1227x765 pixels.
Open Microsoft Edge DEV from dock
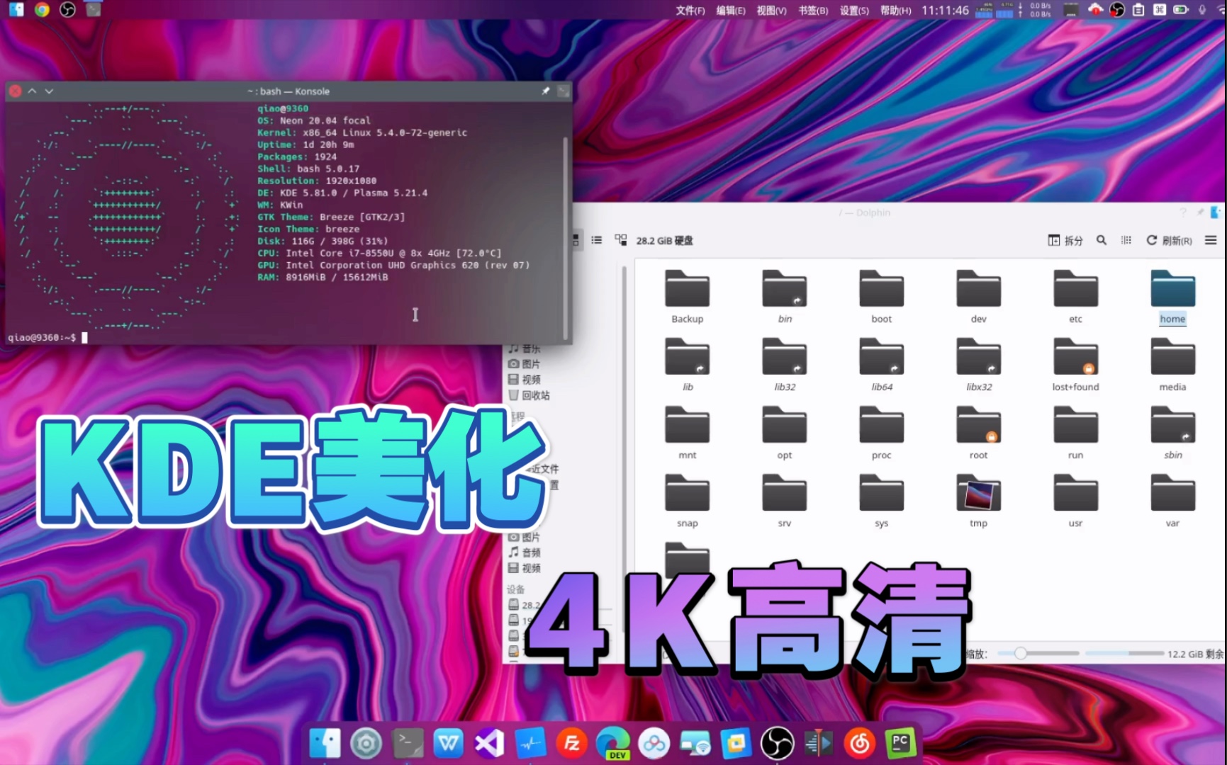pyautogui.click(x=613, y=743)
